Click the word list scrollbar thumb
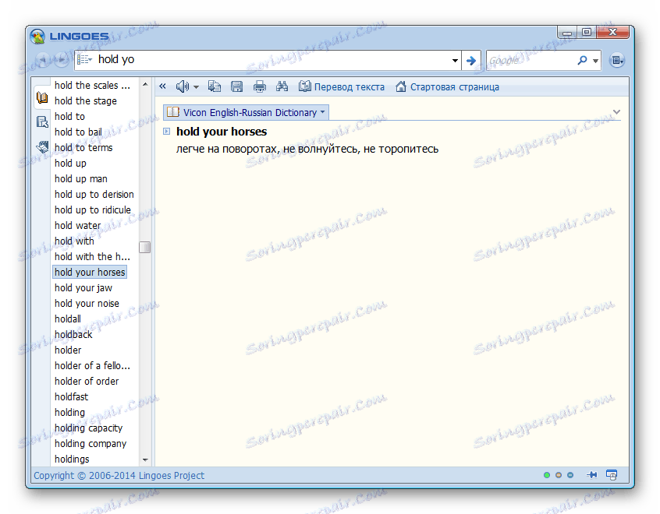The image size is (660, 514). tap(145, 247)
